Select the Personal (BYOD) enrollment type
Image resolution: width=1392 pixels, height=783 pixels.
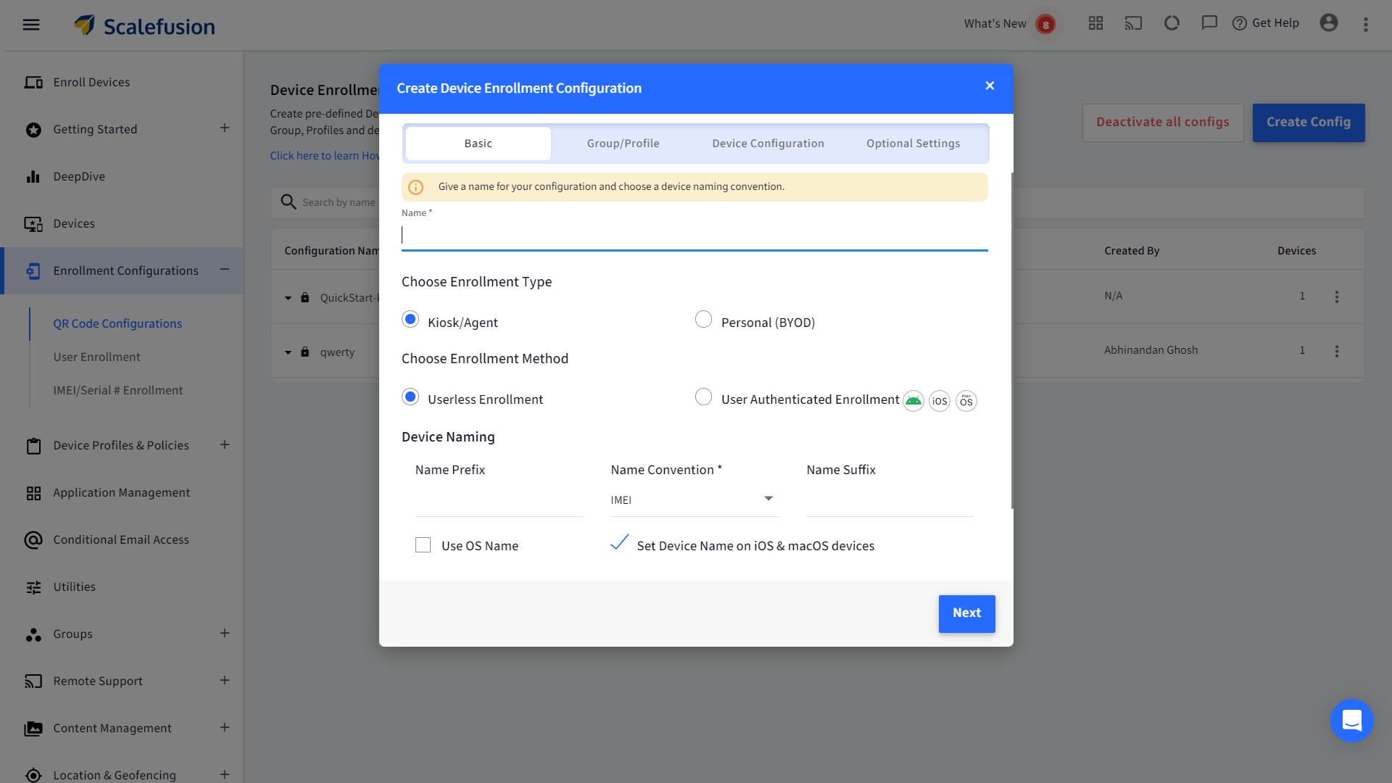click(x=703, y=319)
